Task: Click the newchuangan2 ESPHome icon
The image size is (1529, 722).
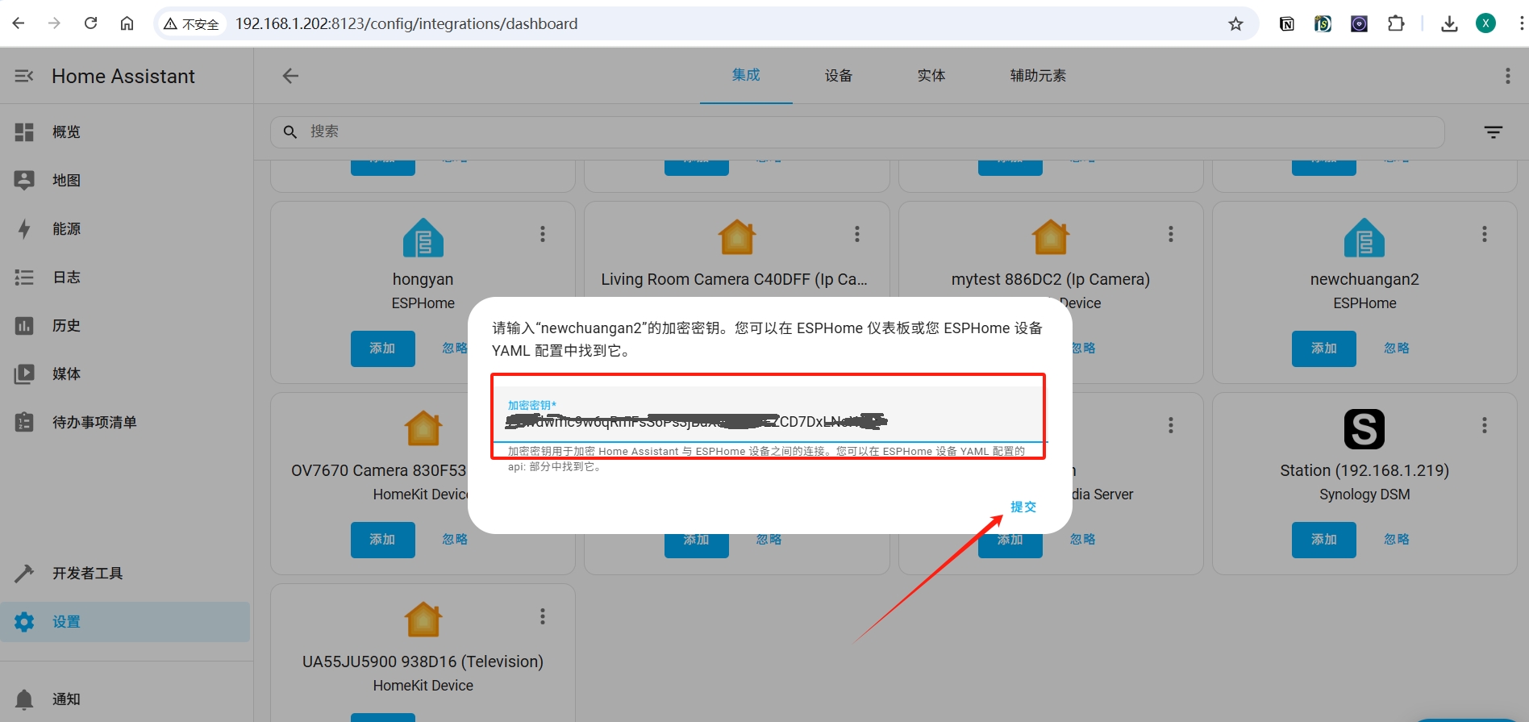Action: tap(1364, 237)
